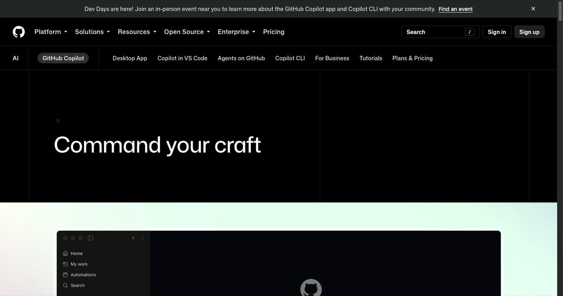Image resolution: width=563 pixels, height=296 pixels.
Task: Click the My work checklist icon
Action: click(x=66, y=264)
